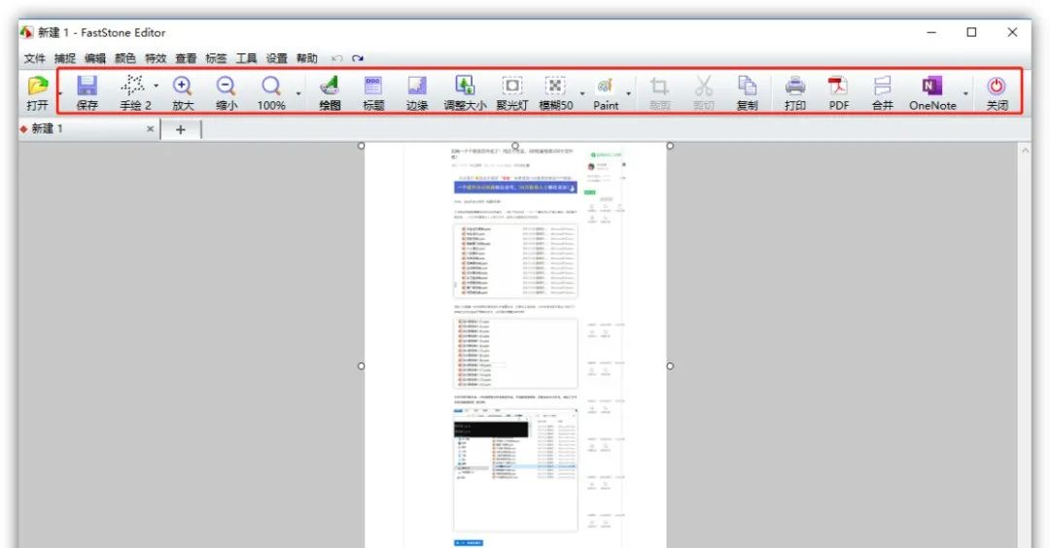Click the Undo arrow in the menu bar
Viewport: 1050px width, 548px height.
(x=336, y=59)
